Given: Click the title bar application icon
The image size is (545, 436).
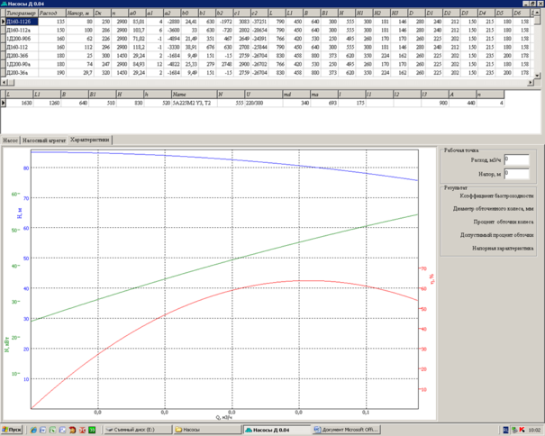Looking at the screenshot, I should click(x=5, y=5).
